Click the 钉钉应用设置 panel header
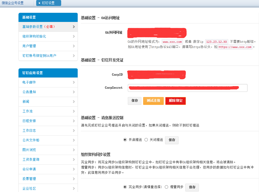Image resolution: width=259 pixels, height=192 pixels. (x=48, y=73)
